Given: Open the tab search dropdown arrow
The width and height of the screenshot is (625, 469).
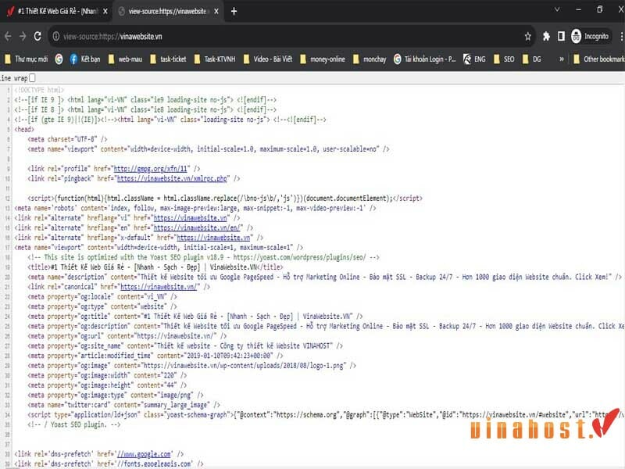Looking at the screenshot, I should 557,9.
